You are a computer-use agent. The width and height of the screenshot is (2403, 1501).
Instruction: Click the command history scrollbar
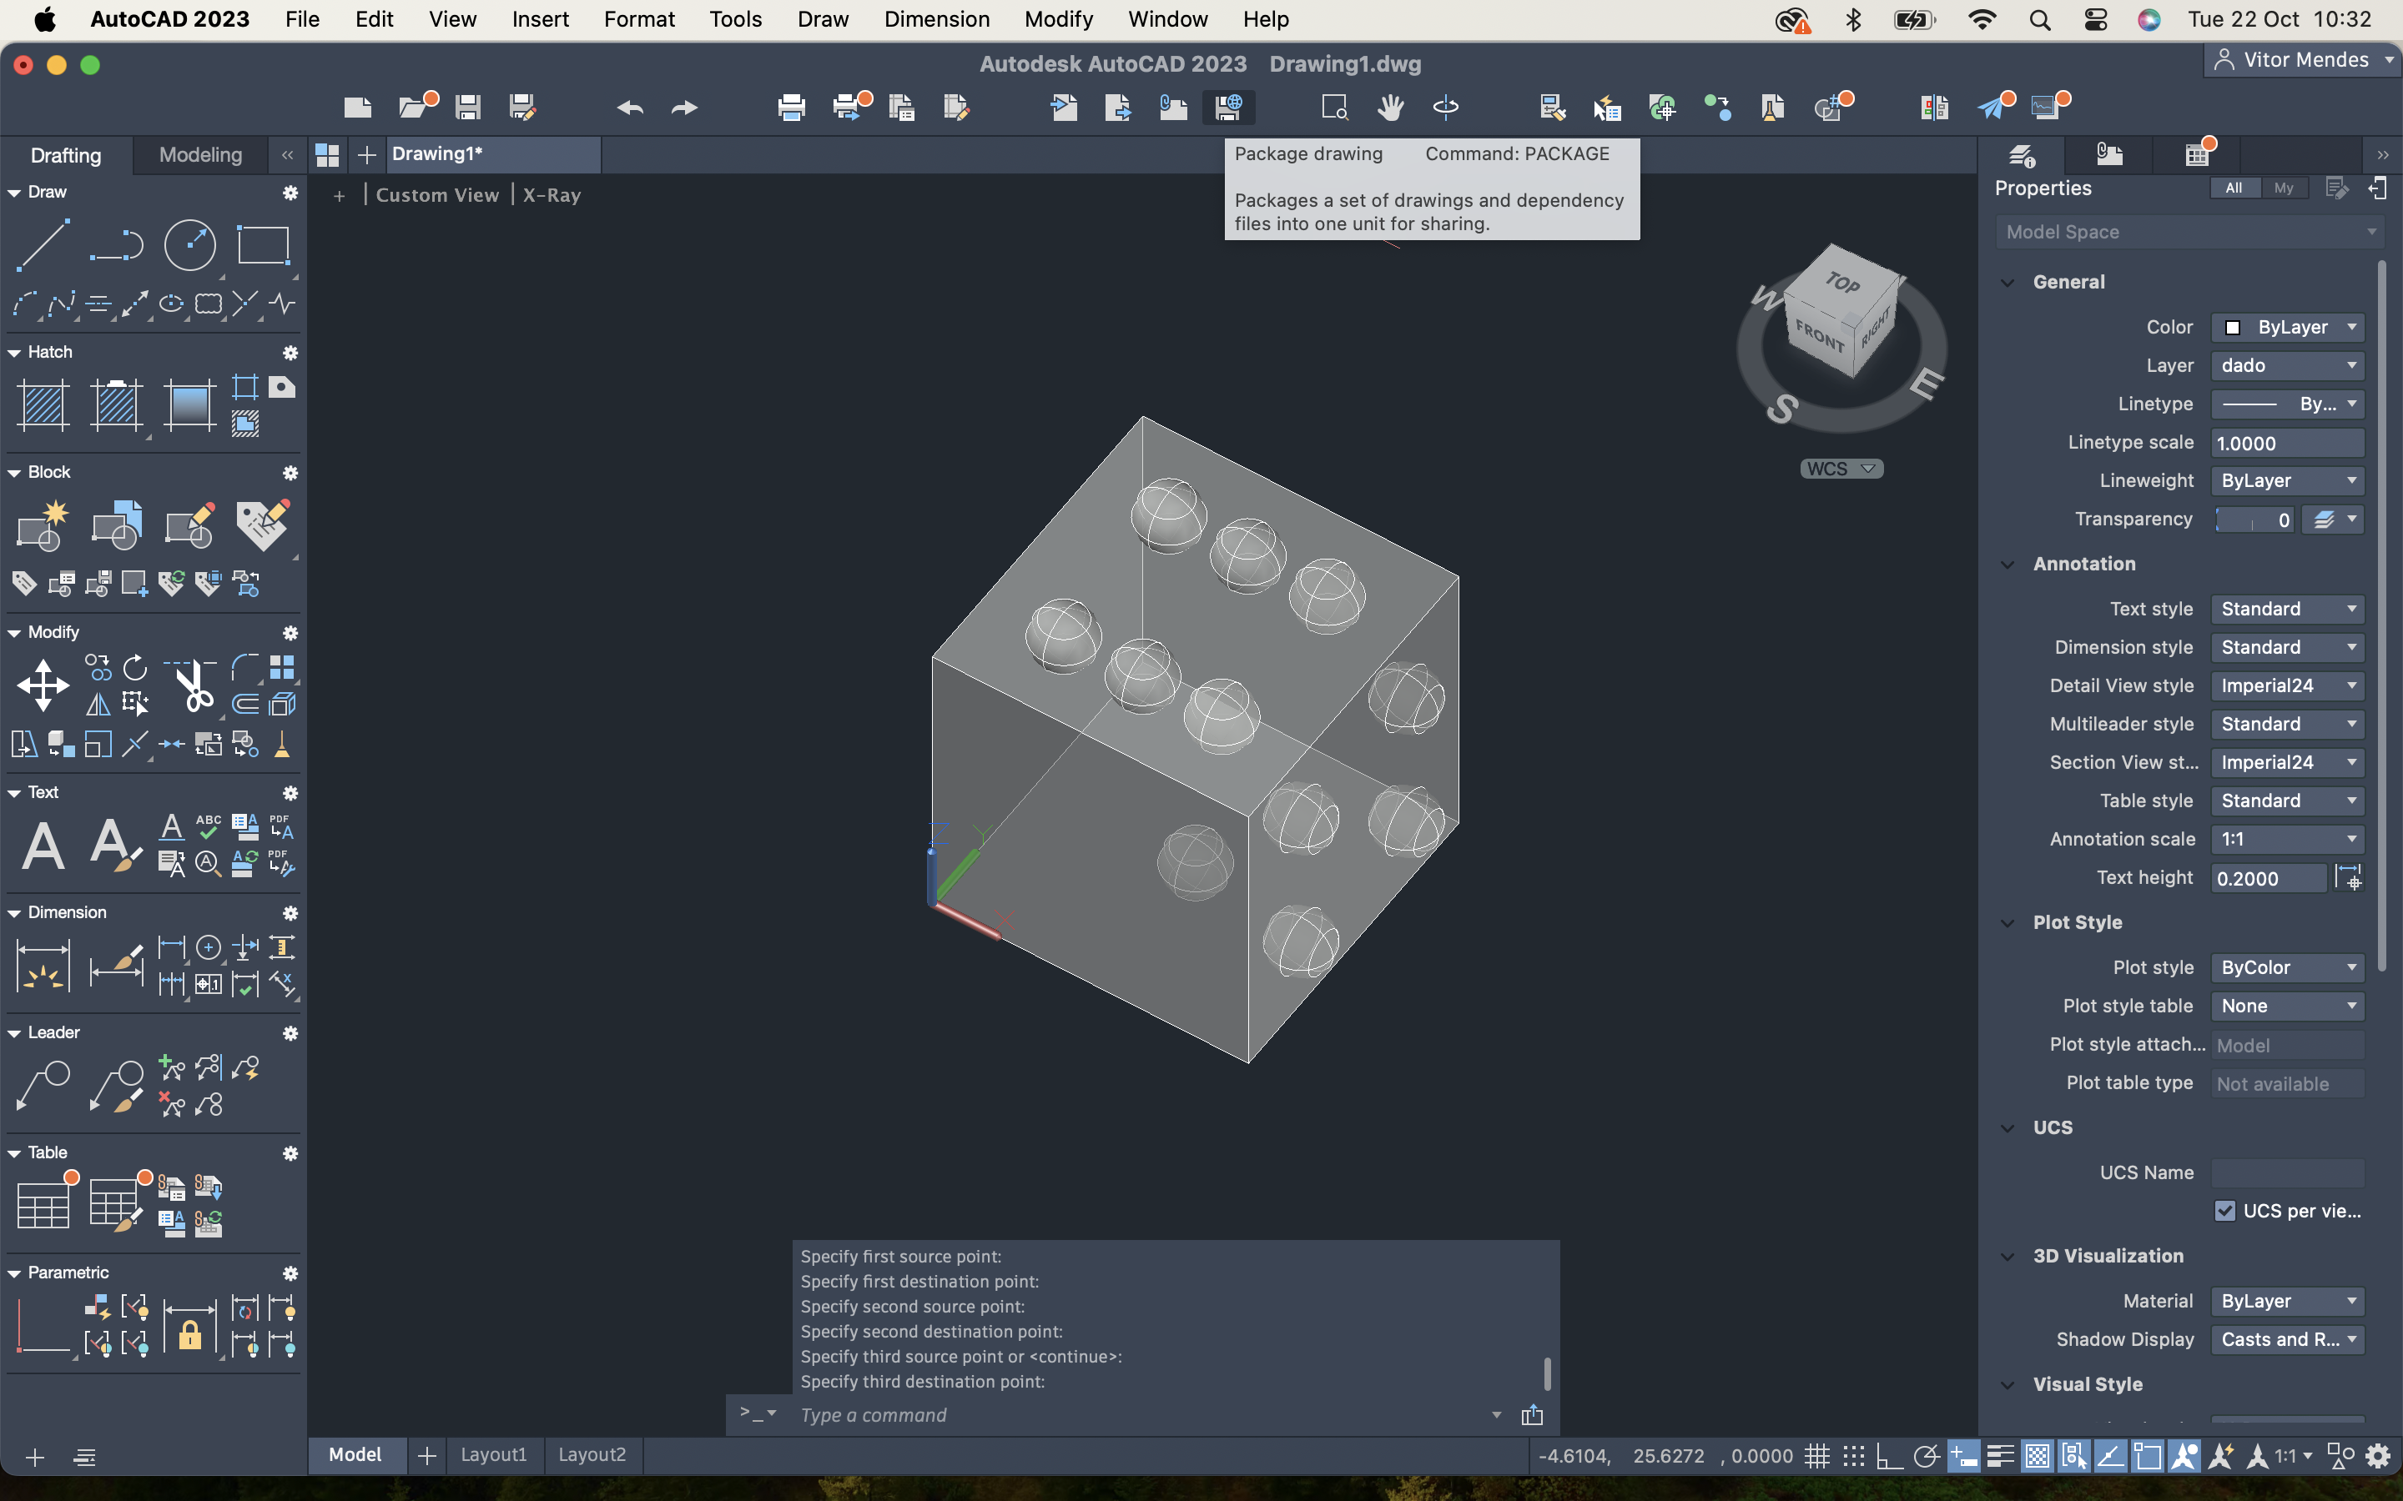(x=1546, y=1374)
